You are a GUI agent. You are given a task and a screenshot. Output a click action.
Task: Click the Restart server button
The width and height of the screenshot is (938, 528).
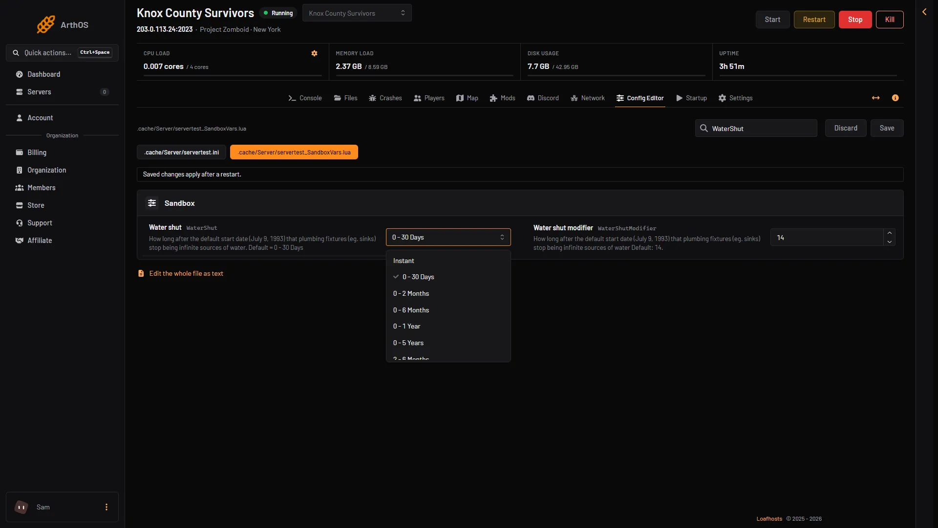pyautogui.click(x=814, y=20)
